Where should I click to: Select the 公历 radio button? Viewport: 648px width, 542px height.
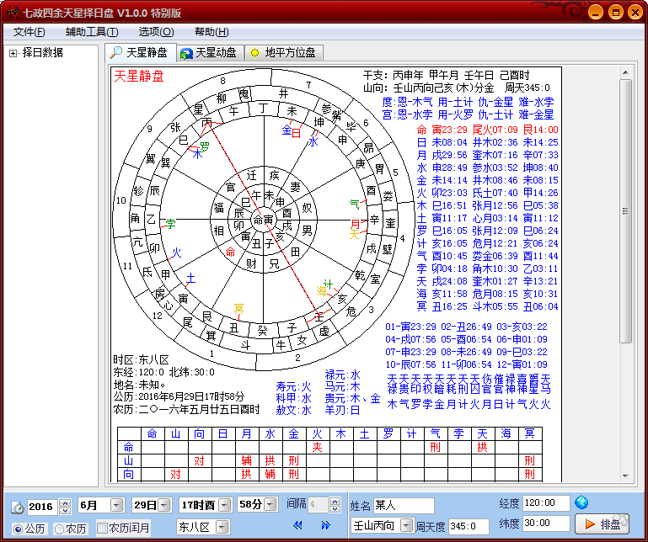pos(18,529)
